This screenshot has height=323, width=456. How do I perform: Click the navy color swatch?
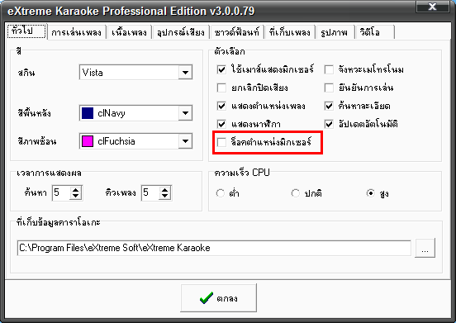88,113
